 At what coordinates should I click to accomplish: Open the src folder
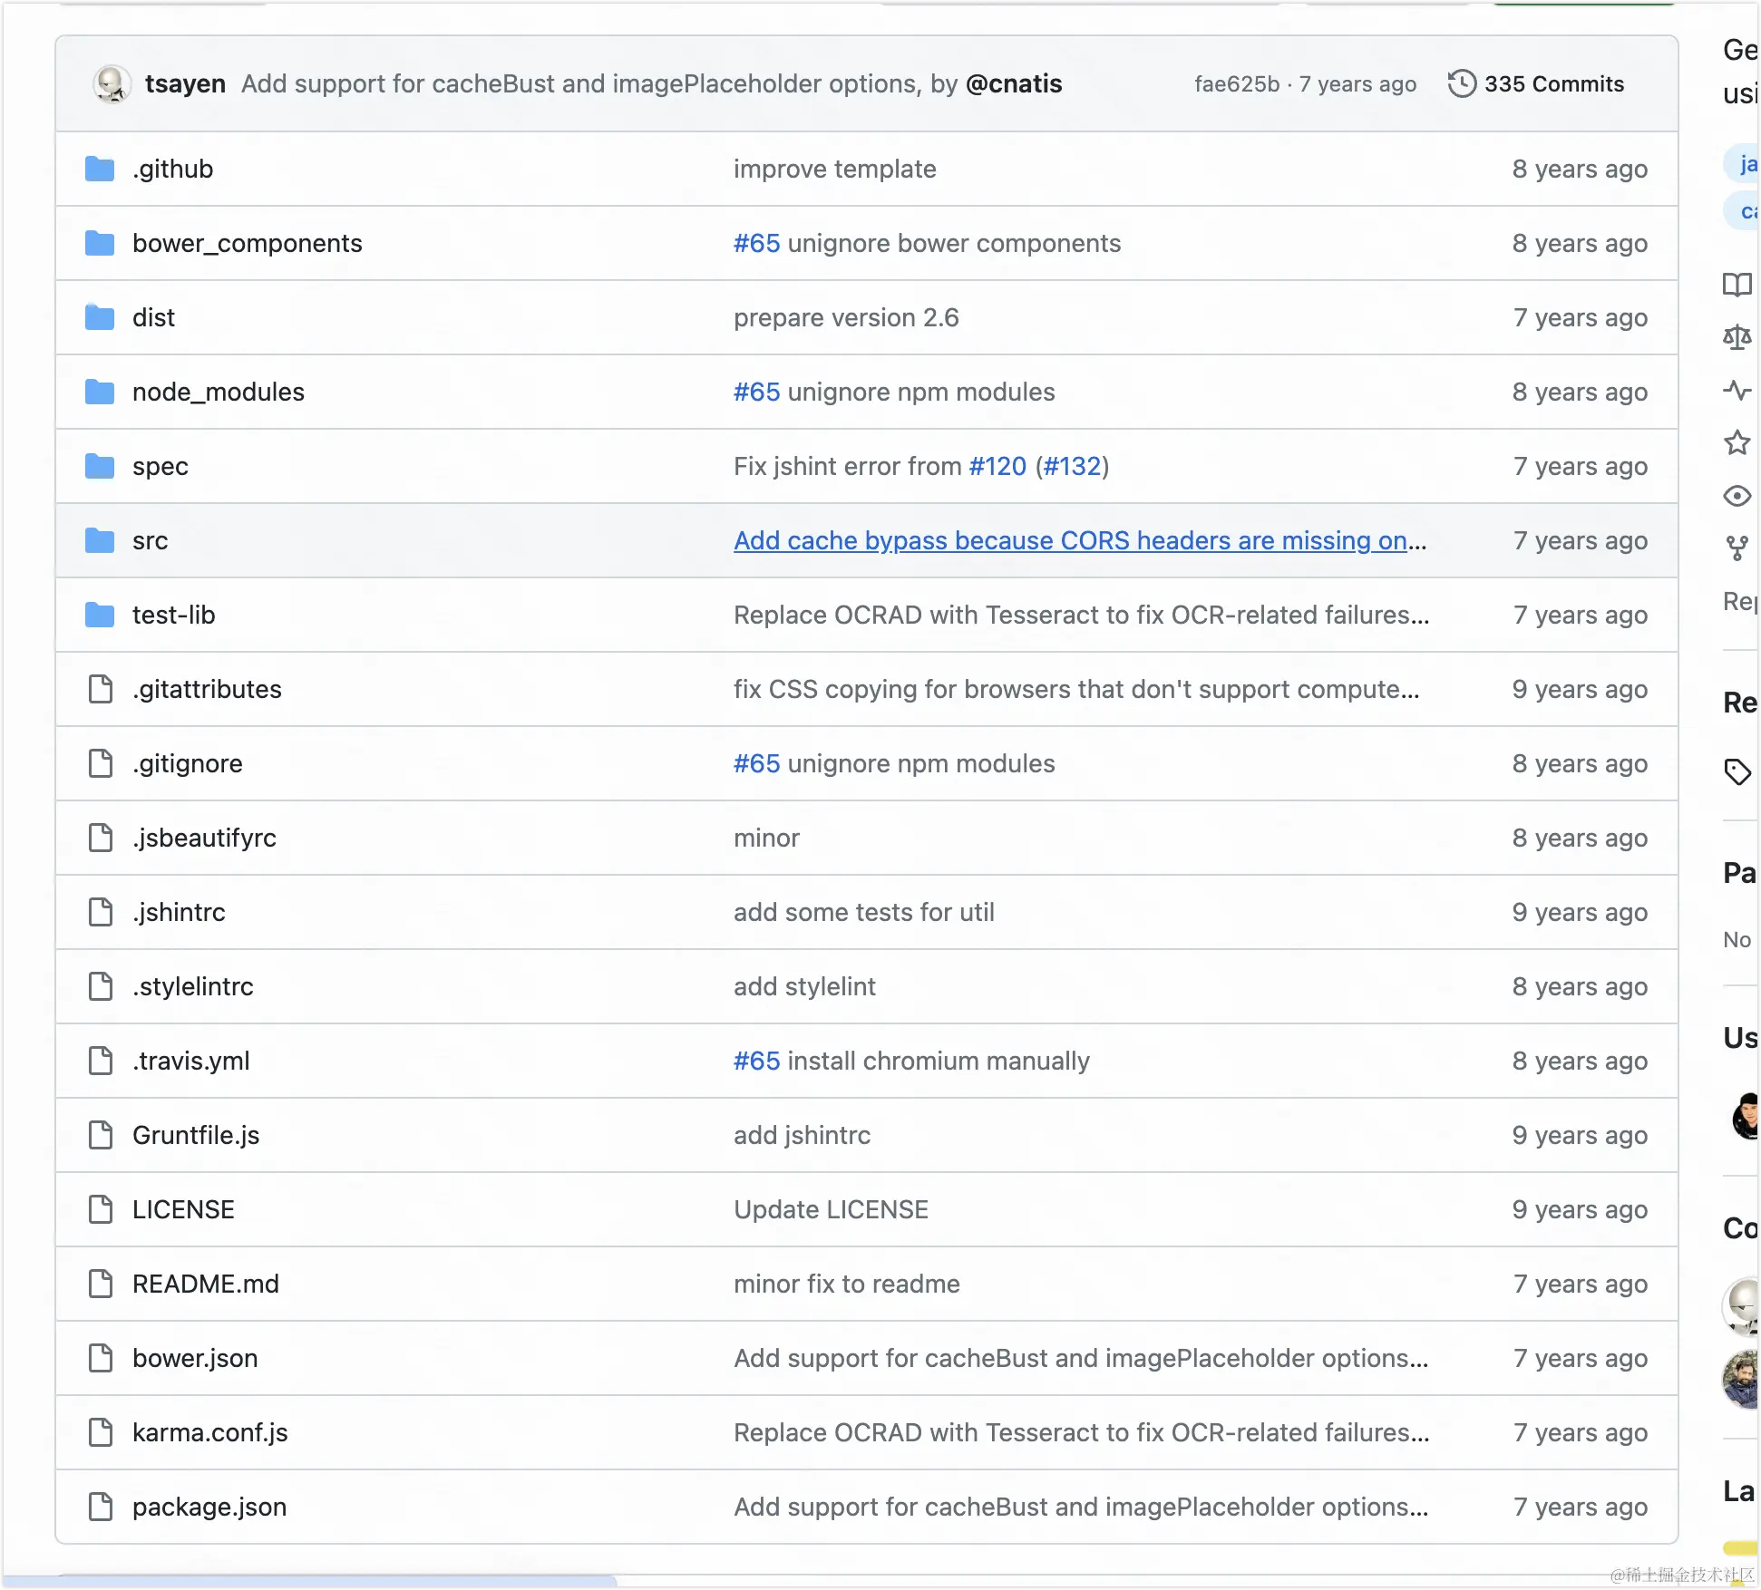point(150,540)
